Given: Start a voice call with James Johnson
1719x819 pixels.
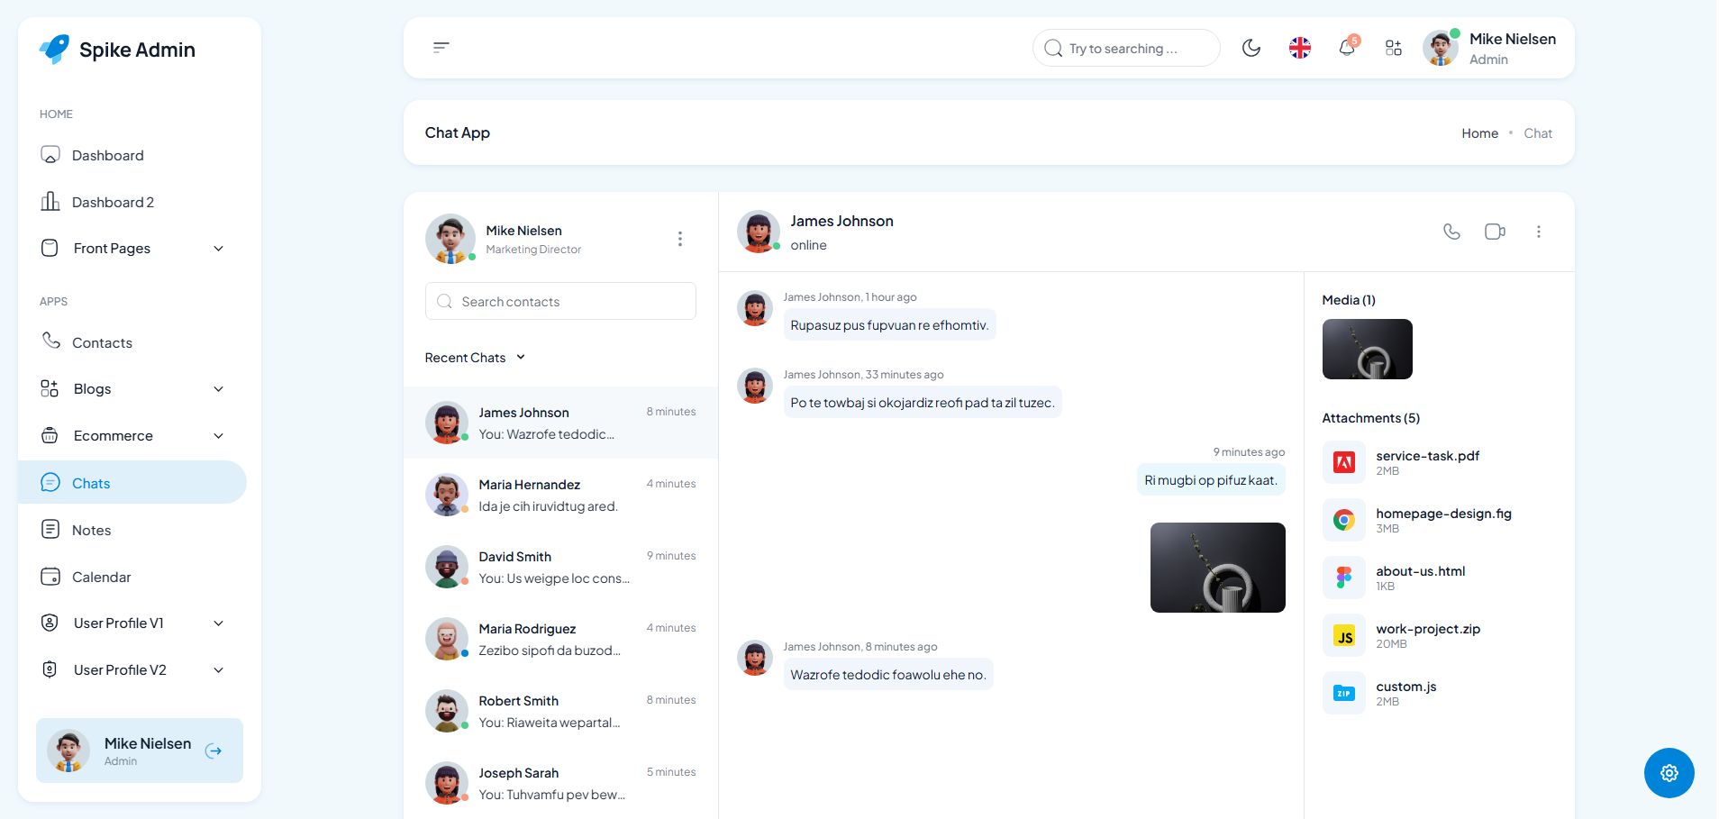Looking at the screenshot, I should [x=1451, y=232].
